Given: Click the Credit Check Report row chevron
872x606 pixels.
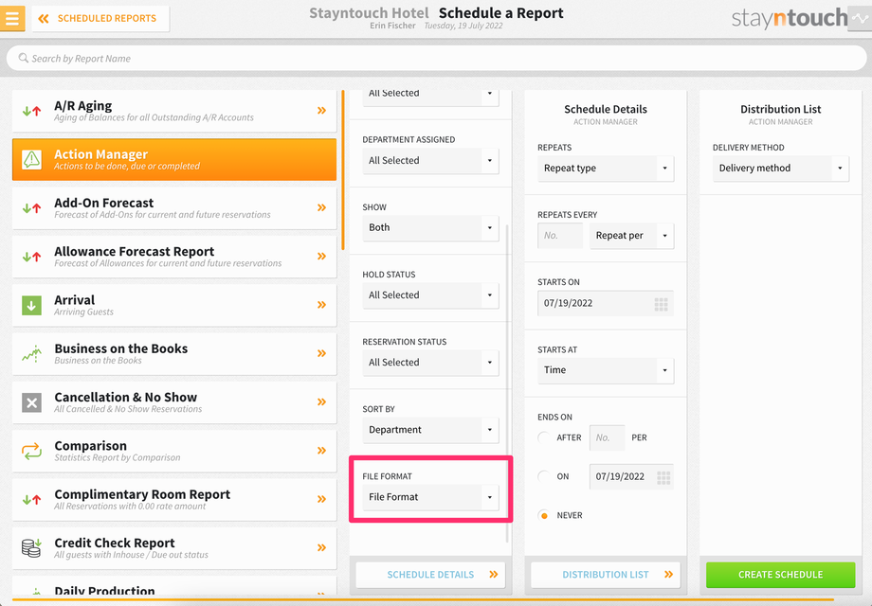Looking at the screenshot, I should click(321, 547).
